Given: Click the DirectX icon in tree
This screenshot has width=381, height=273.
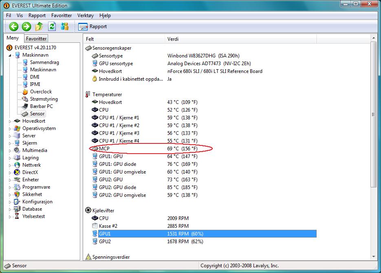Looking at the screenshot, I should point(17,172).
